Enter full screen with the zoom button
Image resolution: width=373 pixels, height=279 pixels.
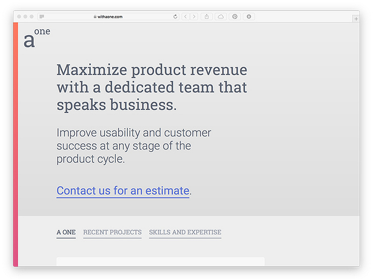coord(31,17)
